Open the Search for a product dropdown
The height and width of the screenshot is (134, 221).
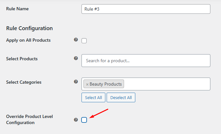point(146,61)
